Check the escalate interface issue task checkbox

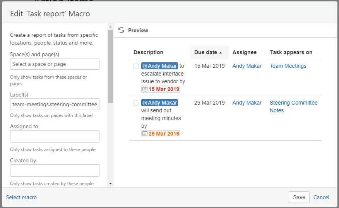[x=136, y=66]
